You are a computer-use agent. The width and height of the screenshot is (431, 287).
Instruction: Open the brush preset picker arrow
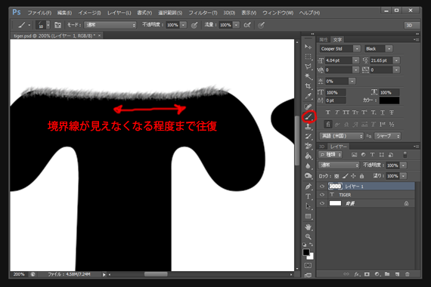point(48,25)
